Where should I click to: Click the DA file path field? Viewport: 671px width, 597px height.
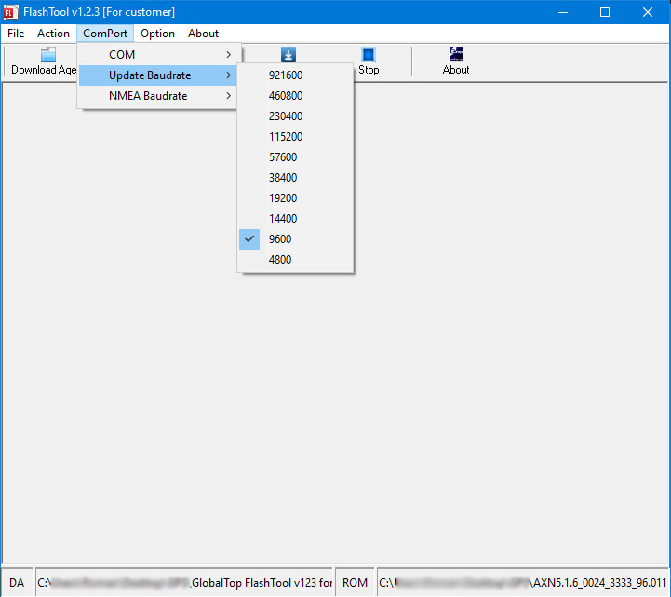click(x=183, y=583)
